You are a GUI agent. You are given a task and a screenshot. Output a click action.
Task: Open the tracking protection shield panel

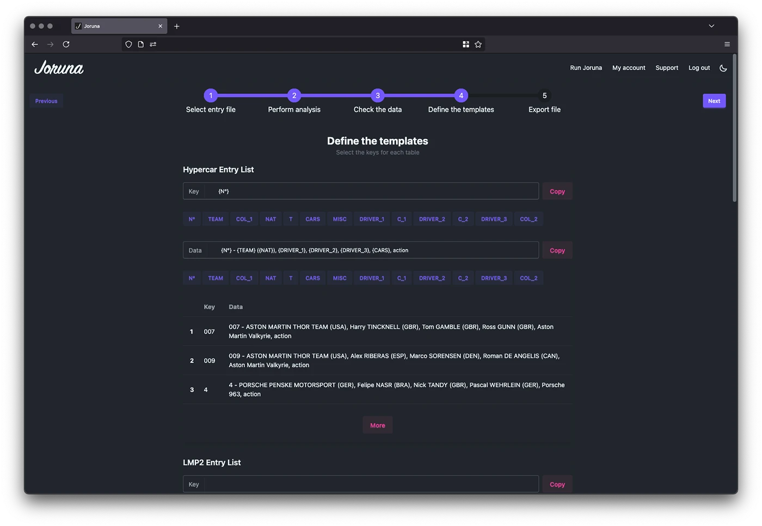[x=128, y=44]
